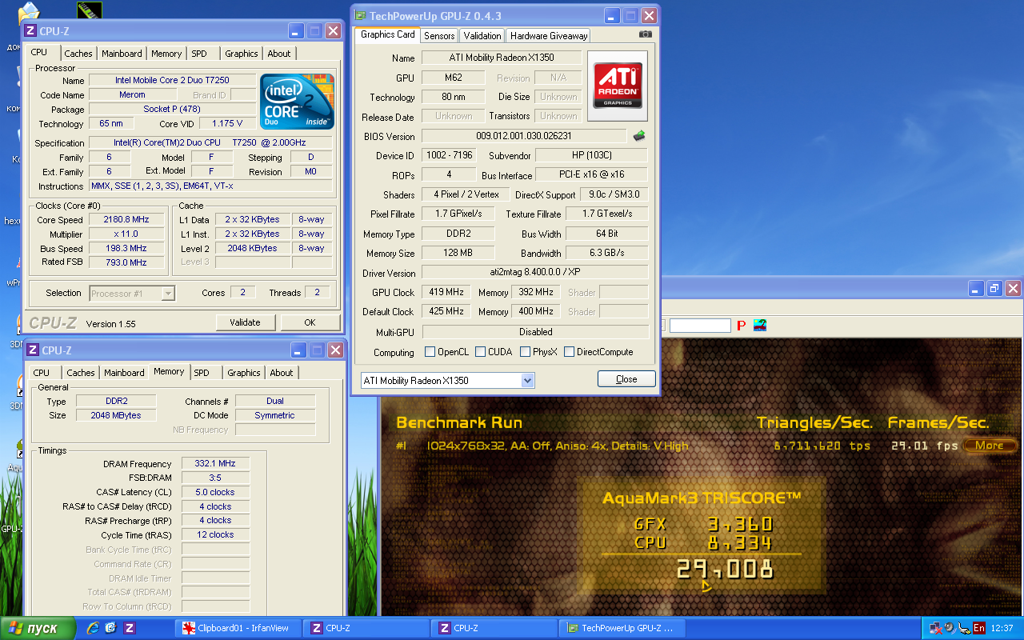Screen dimensions: 1024x640
Task: Switch to TechPowerUp GPU-Z taskbar button
Action: coord(622,628)
